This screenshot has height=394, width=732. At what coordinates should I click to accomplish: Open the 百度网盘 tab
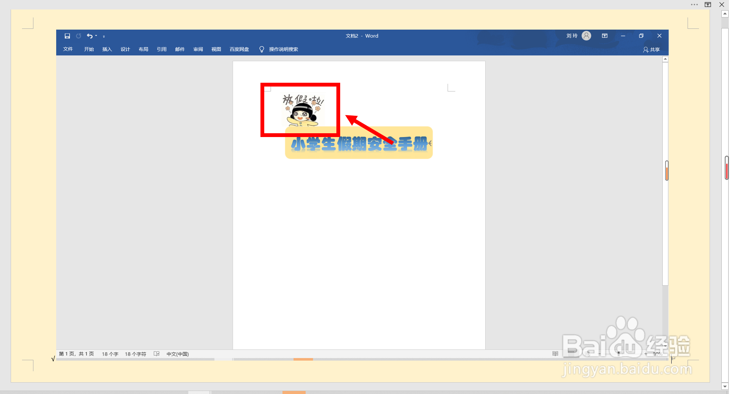(239, 49)
